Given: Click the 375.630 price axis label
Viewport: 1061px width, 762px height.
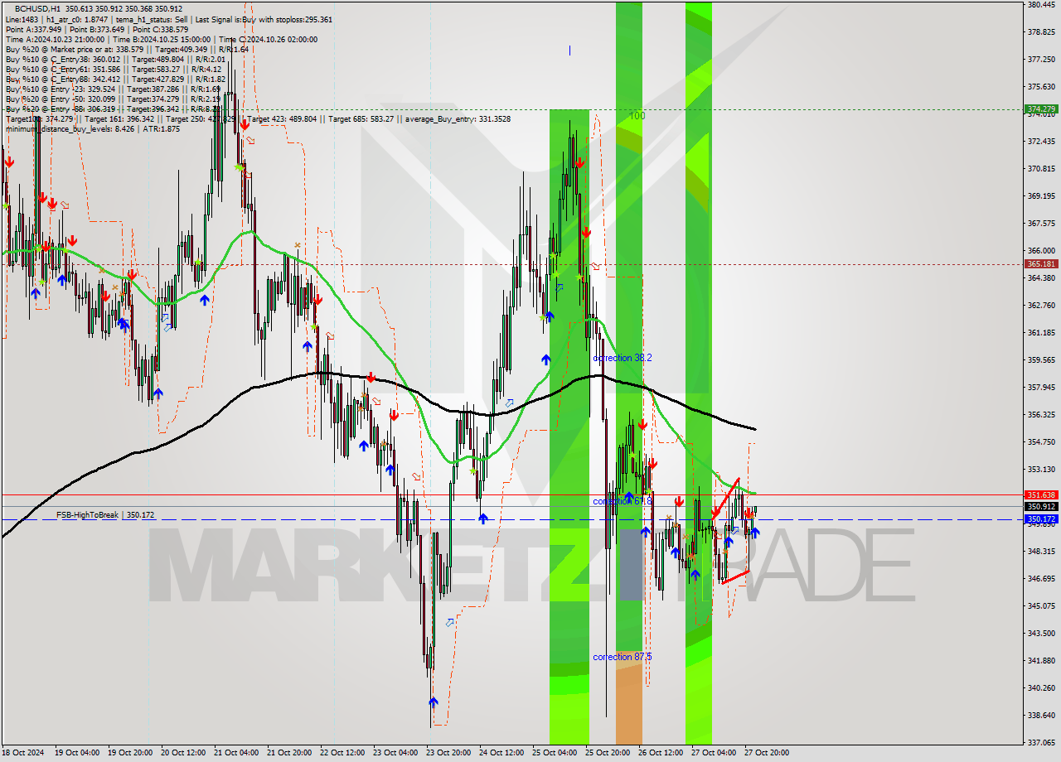Looking at the screenshot, I should [1040, 87].
